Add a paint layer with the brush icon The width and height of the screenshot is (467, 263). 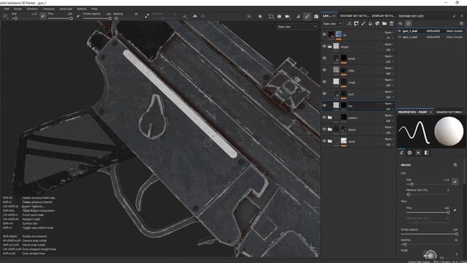coord(363,23)
